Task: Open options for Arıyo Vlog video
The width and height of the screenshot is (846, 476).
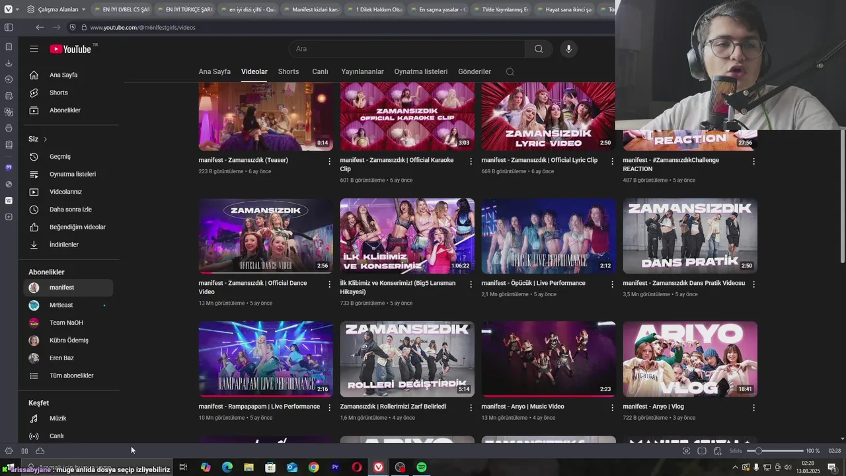Action: 753,408
